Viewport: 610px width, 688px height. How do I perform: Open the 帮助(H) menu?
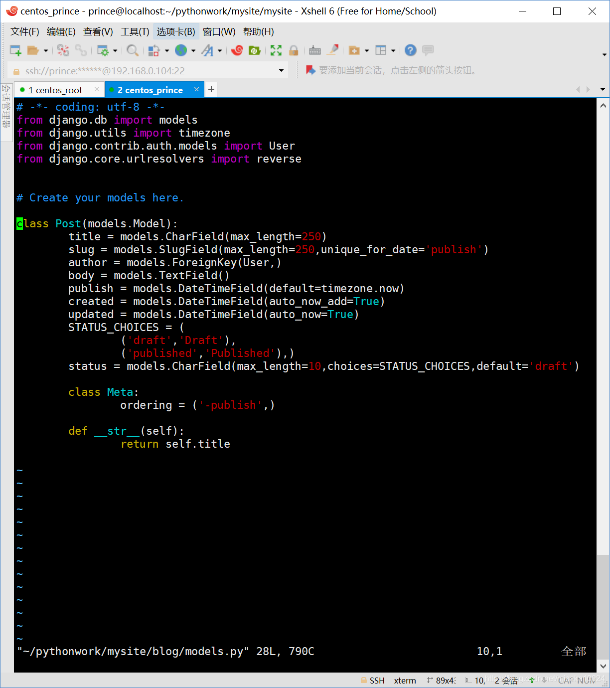(x=259, y=32)
